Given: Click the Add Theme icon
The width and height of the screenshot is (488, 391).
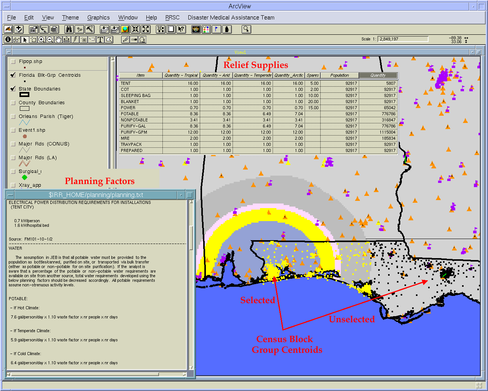Looking at the screenshot, I should click(19, 29).
